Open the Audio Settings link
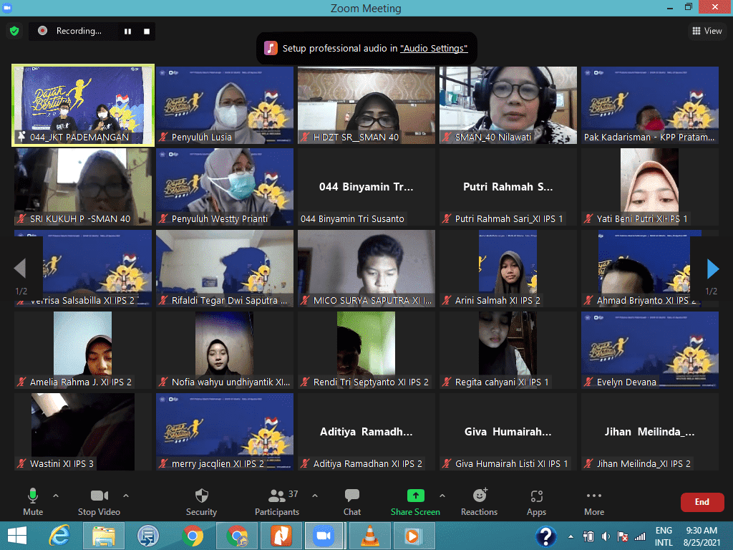The width and height of the screenshot is (733, 550). (x=434, y=49)
